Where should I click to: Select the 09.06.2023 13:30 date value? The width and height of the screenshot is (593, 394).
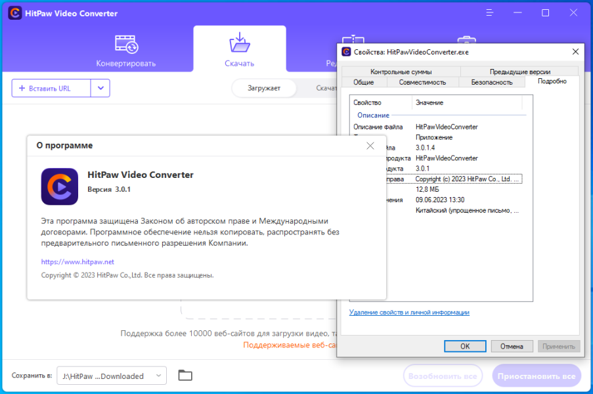point(440,200)
